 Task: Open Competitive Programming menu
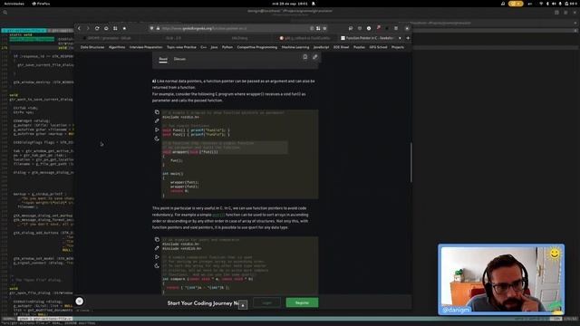tap(257, 47)
